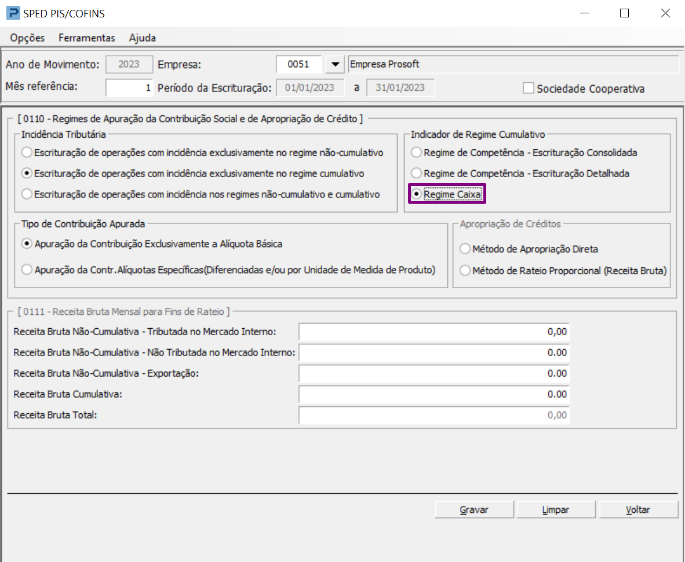This screenshot has width=685, height=562.
Task: Select Apuração Exclusivamente a Alíquota Básica
Action: [x=27, y=244]
